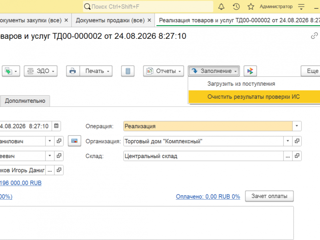Open record for field ending 'анилович'
320x240 pixels.
point(59,141)
